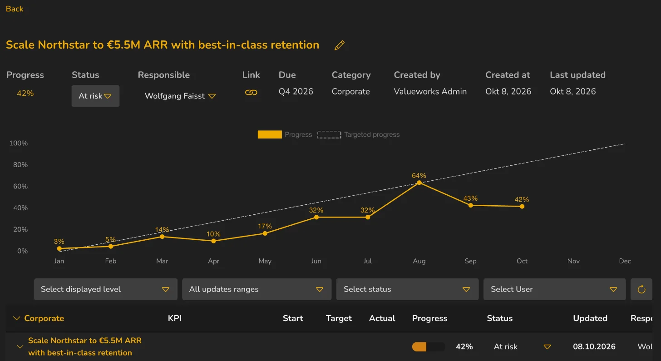
Task: Click the Q4 2026 due value
Action: 296,91
